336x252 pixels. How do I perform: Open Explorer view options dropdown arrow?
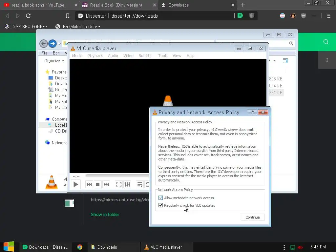pos(275,61)
